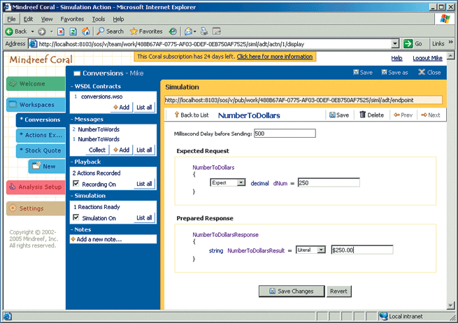Screen dimensions: 458x323
Task: Go back to the simulation list
Action: [190, 115]
